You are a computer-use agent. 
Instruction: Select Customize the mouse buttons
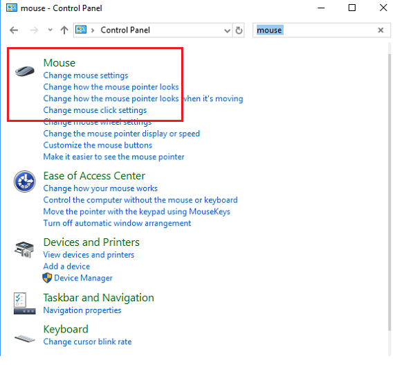tap(98, 145)
